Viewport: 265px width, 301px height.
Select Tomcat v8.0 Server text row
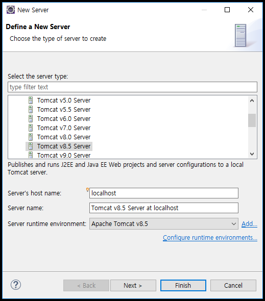pos(64,137)
